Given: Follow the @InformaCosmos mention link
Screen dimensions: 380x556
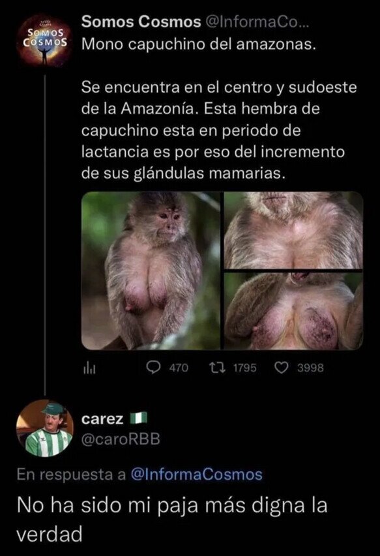Looking at the screenshot, I should 197,475.
